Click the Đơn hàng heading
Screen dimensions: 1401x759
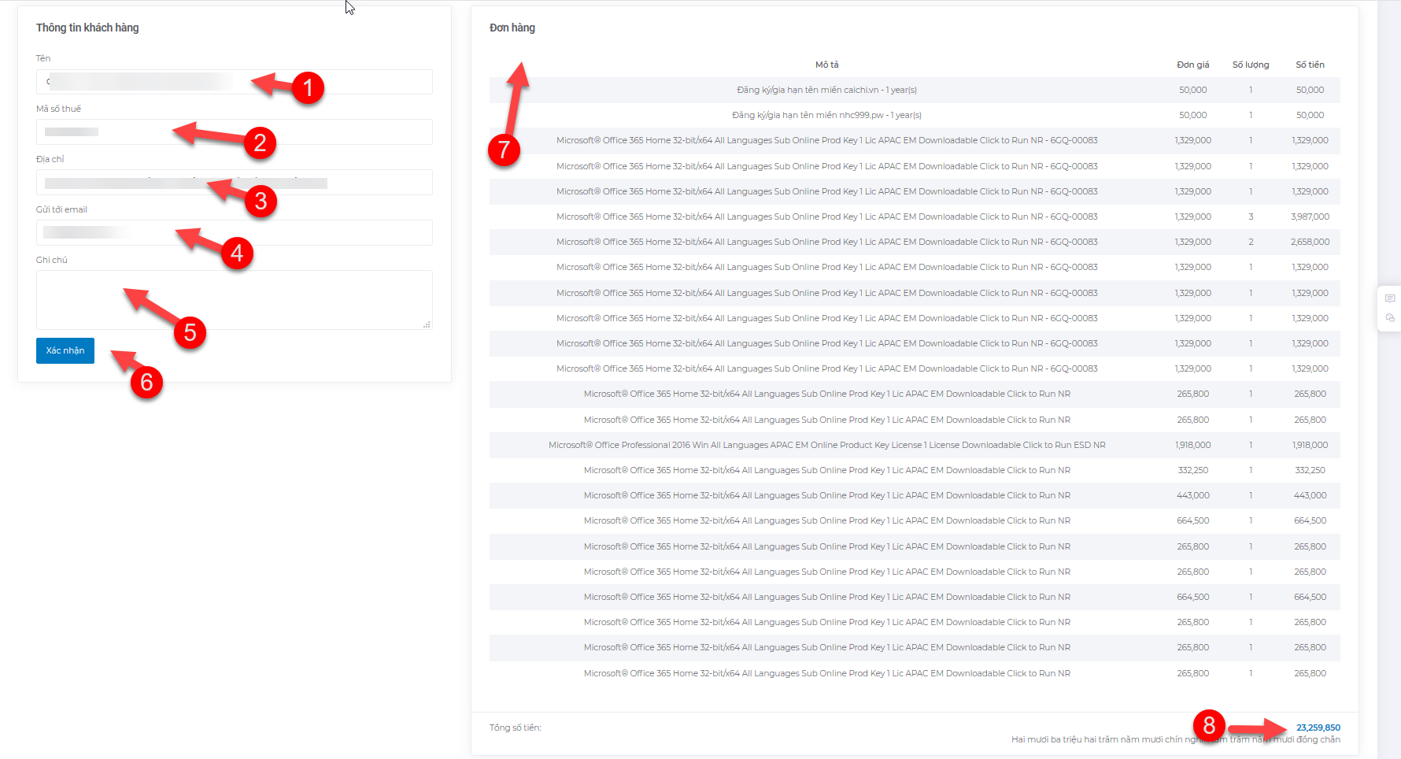click(512, 28)
